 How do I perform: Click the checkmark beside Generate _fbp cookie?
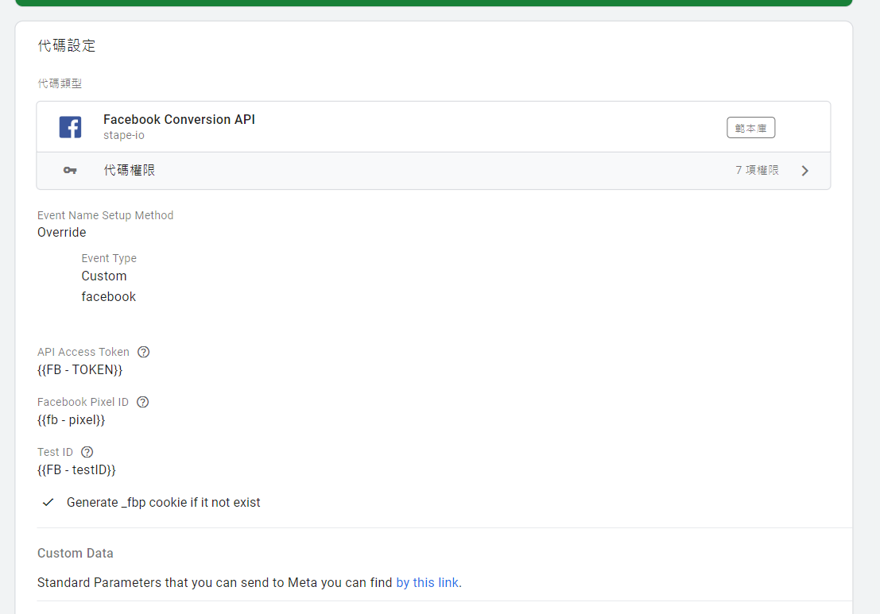tap(48, 503)
